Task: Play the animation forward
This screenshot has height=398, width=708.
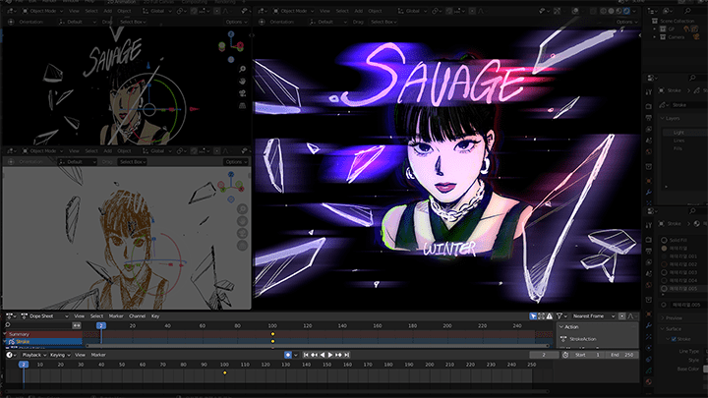Action: 330,355
